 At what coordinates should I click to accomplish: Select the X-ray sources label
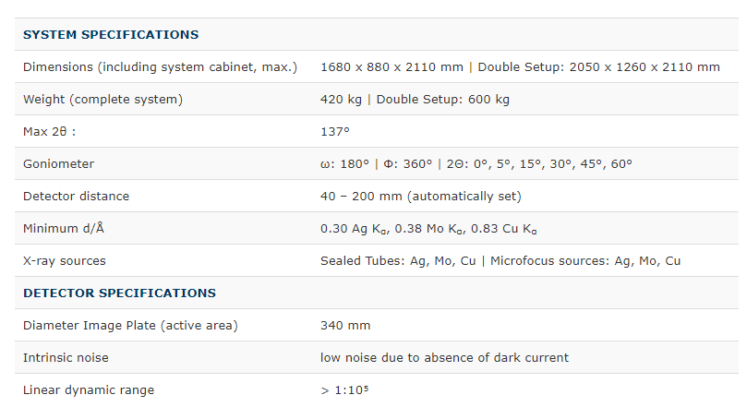(65, 261)
